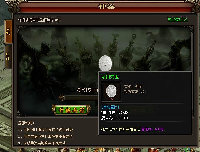Follow the 购买碎片>>> link

pyautogui.click(x=178, y=19)
